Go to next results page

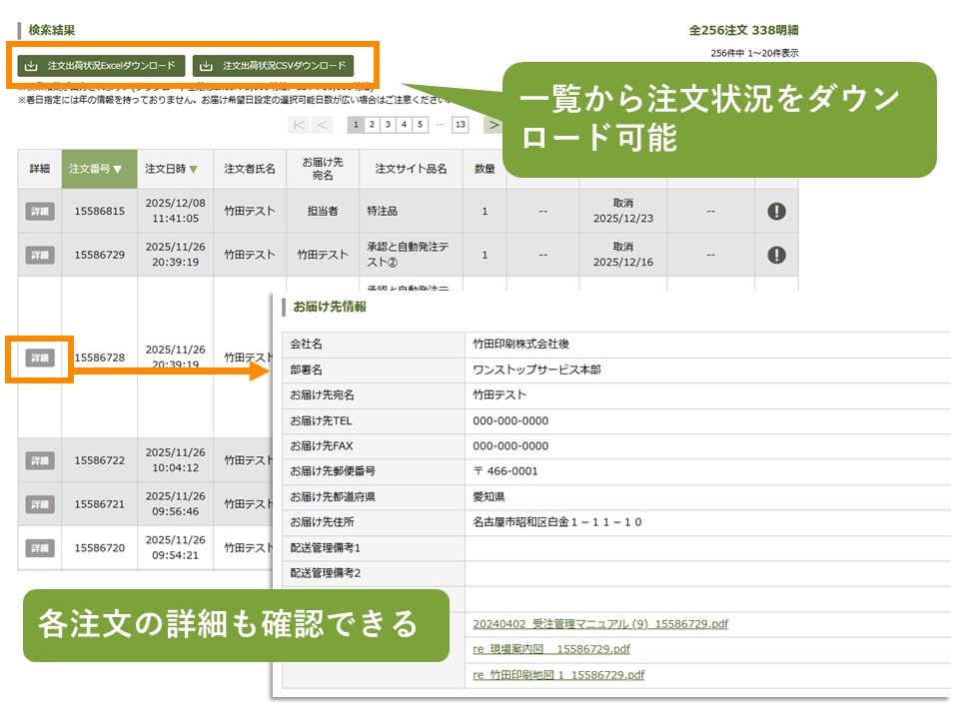(x=492, y=125)
